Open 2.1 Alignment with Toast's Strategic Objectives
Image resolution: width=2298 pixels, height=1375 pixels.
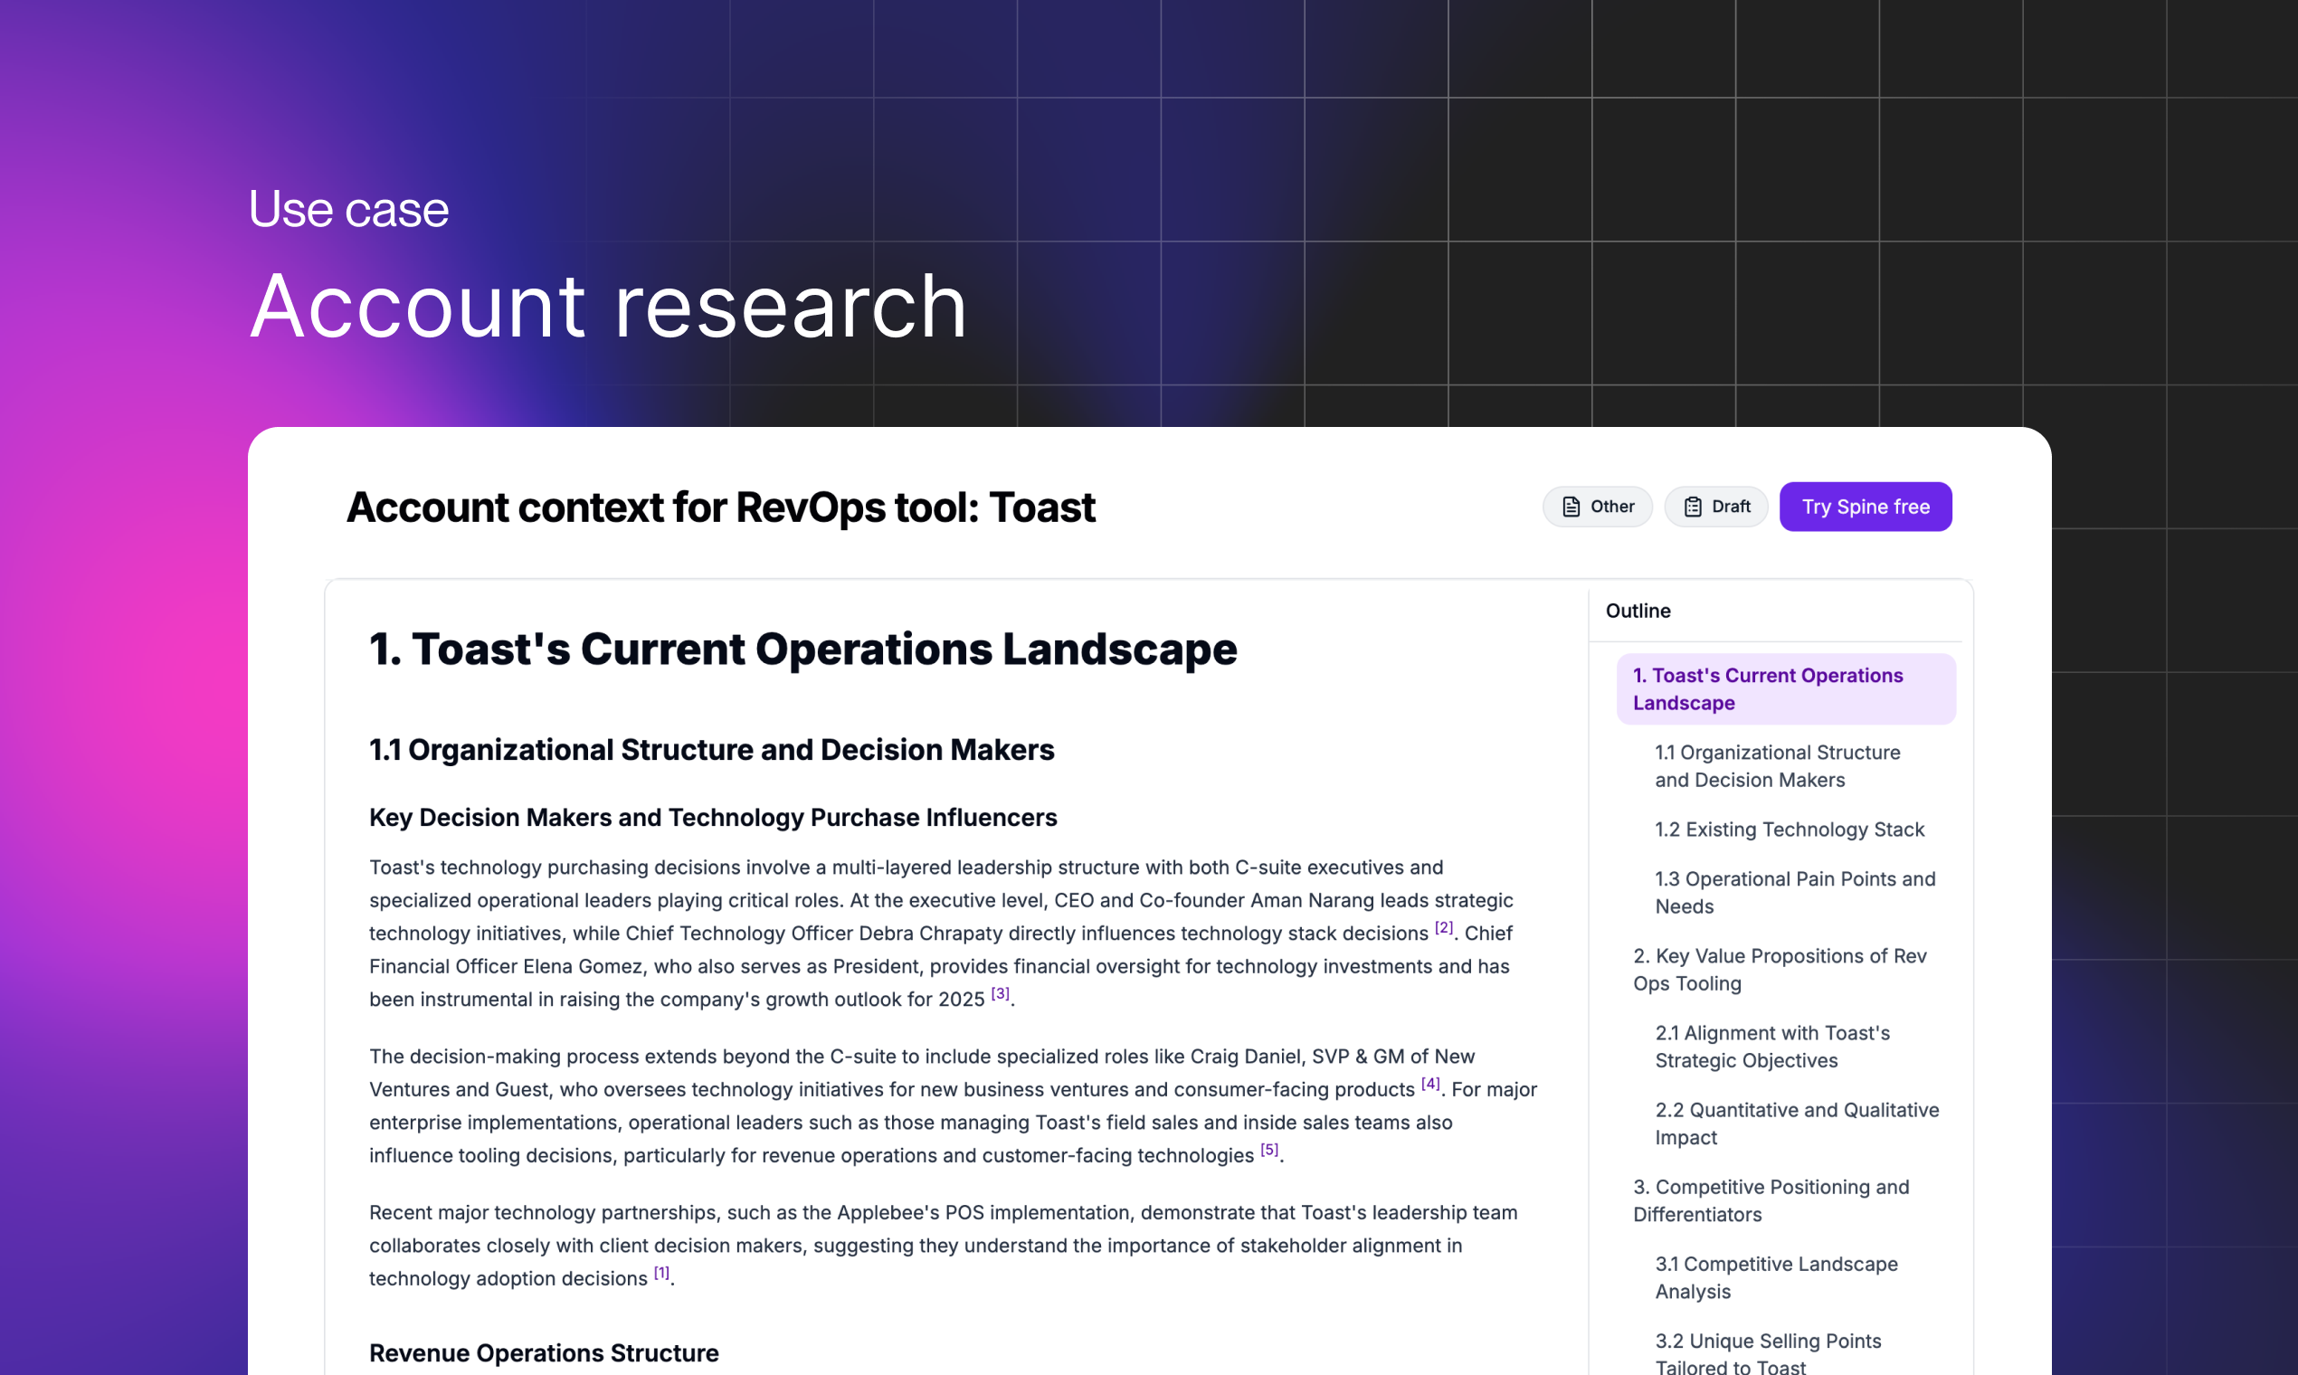tap(1771, 1046)
